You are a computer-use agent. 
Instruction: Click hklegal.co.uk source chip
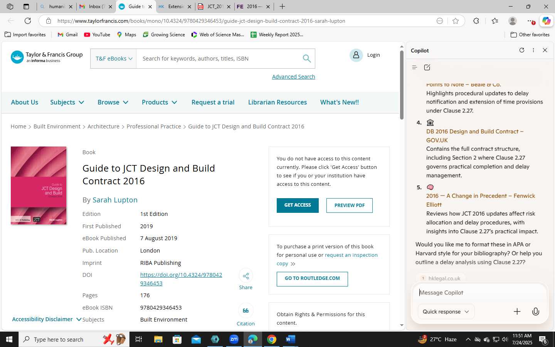441,278
